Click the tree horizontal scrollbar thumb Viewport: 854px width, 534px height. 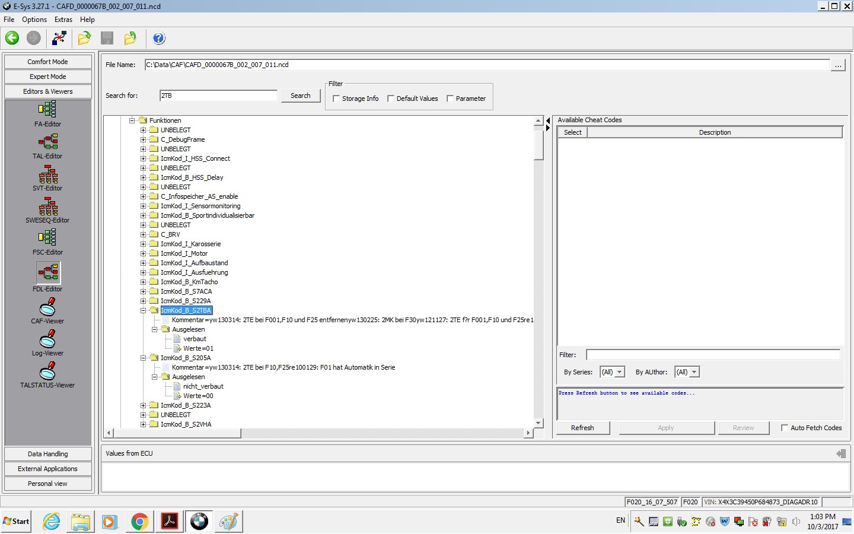(x=176, y=433)
